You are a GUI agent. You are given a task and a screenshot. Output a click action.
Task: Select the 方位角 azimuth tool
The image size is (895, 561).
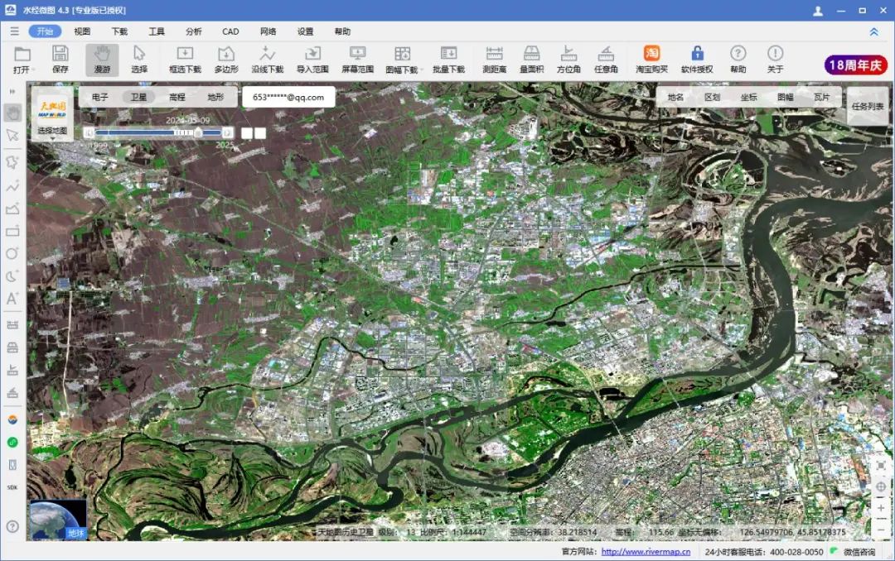(568, 60)
